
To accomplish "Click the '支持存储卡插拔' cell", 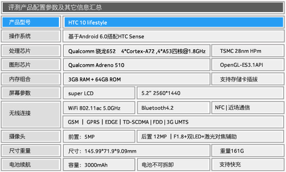I will [248, 79].
